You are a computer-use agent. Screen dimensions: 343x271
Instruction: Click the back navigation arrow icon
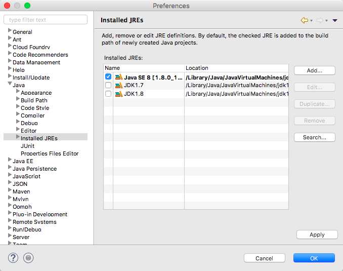coord(304,20)
